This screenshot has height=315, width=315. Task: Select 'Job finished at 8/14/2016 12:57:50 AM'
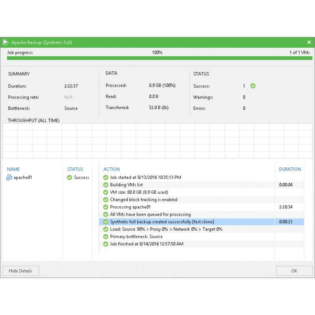click(x=202, y=244)
